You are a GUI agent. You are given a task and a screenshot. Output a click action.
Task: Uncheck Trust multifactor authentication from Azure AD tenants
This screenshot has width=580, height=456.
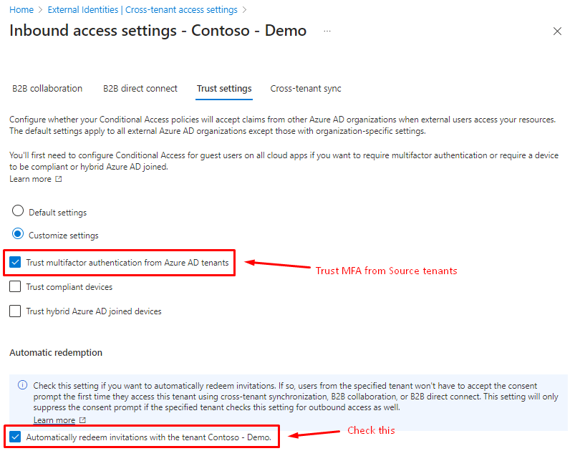click(x=16, y=263)
